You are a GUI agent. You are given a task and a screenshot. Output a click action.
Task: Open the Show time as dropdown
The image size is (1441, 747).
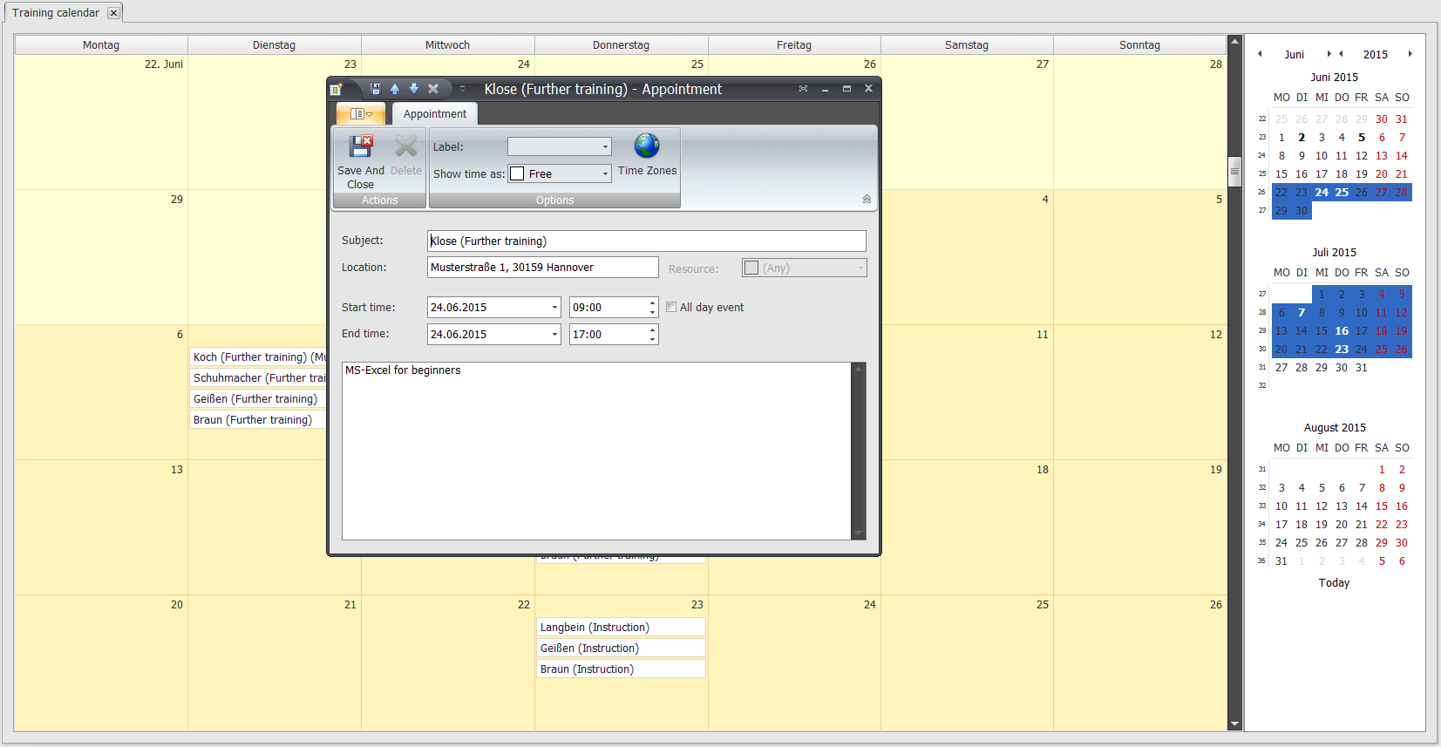click(605, 174)
